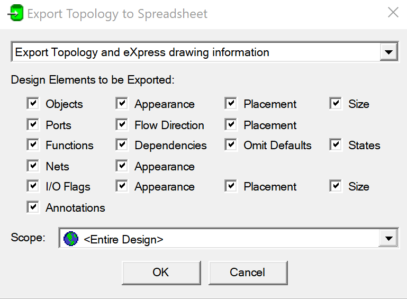Click the globe icon in Scope field
Viewport: 407px width, 299px height.
pos(71,239)
